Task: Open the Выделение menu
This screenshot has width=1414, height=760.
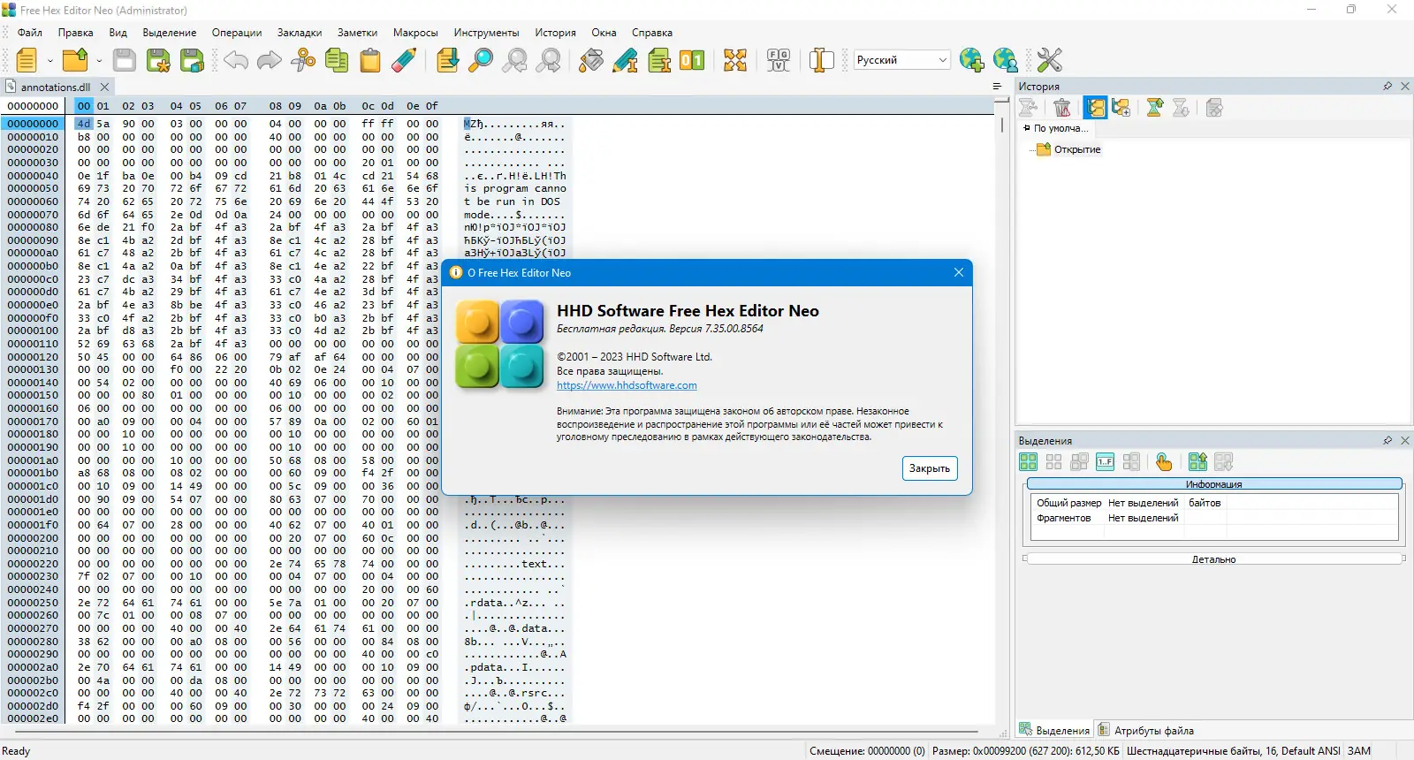Action: point(170,33)
